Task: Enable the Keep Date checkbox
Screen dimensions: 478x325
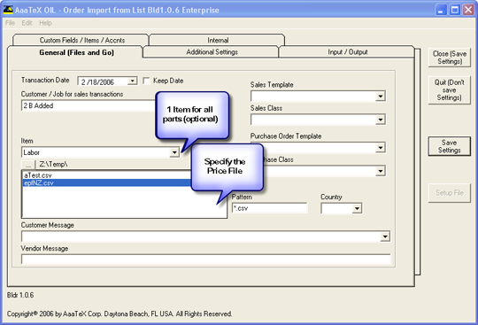Action: (147, 81)
